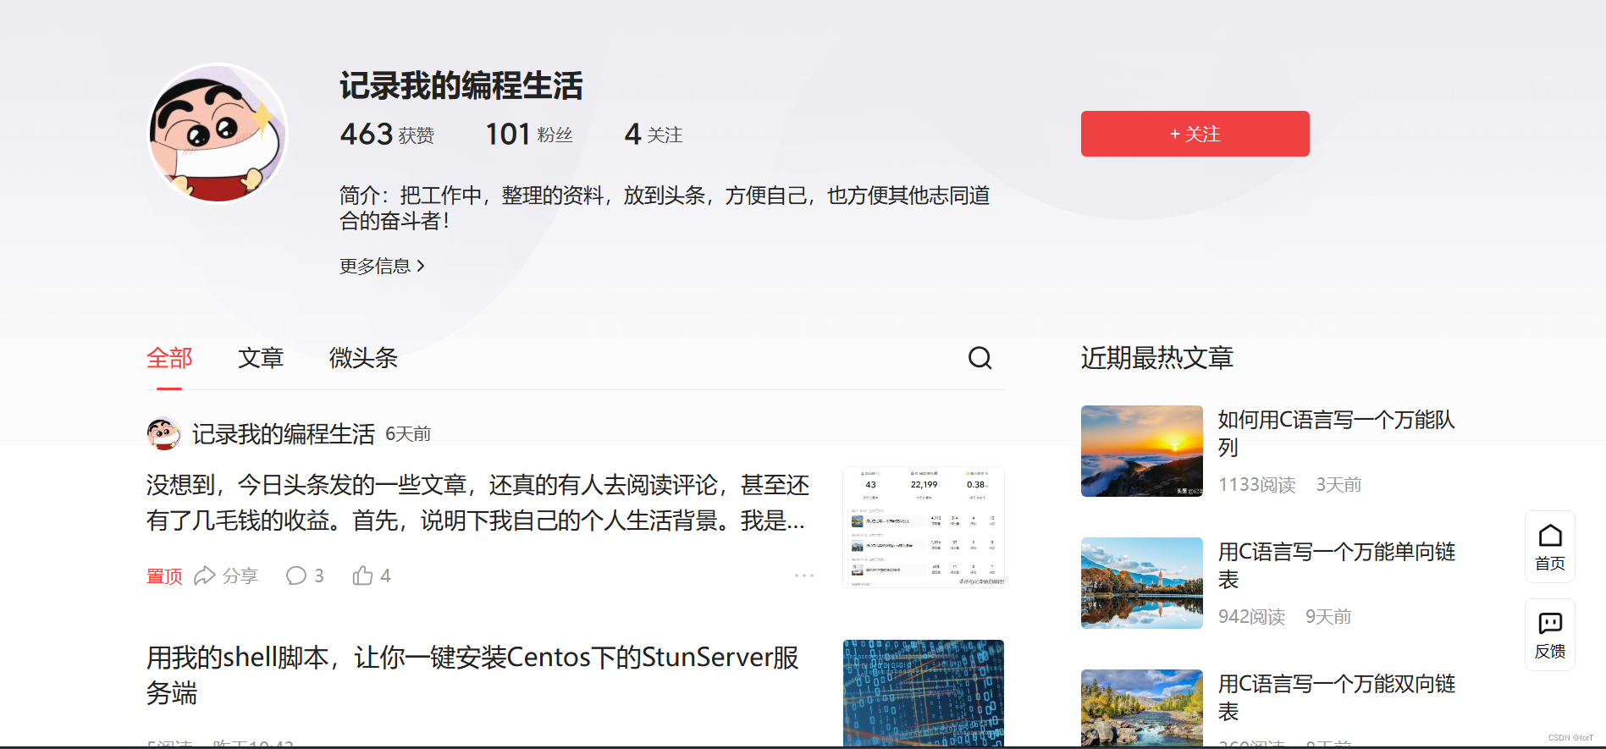View the statistics screenshot thumbnail in pinned post
Viewport: 1606px width, 749px height.
[x=924, y=526]
